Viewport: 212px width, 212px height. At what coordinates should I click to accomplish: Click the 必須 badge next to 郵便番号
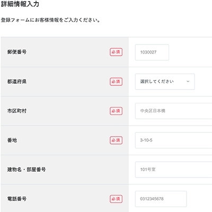[x=116, y=52]
